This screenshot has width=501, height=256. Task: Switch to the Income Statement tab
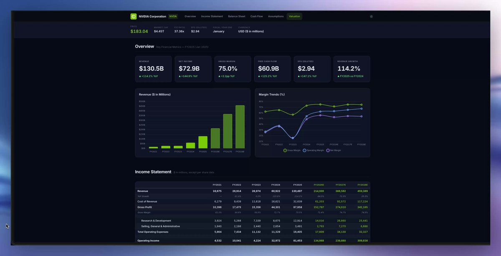pyautogui.click(x=212, y=16)
